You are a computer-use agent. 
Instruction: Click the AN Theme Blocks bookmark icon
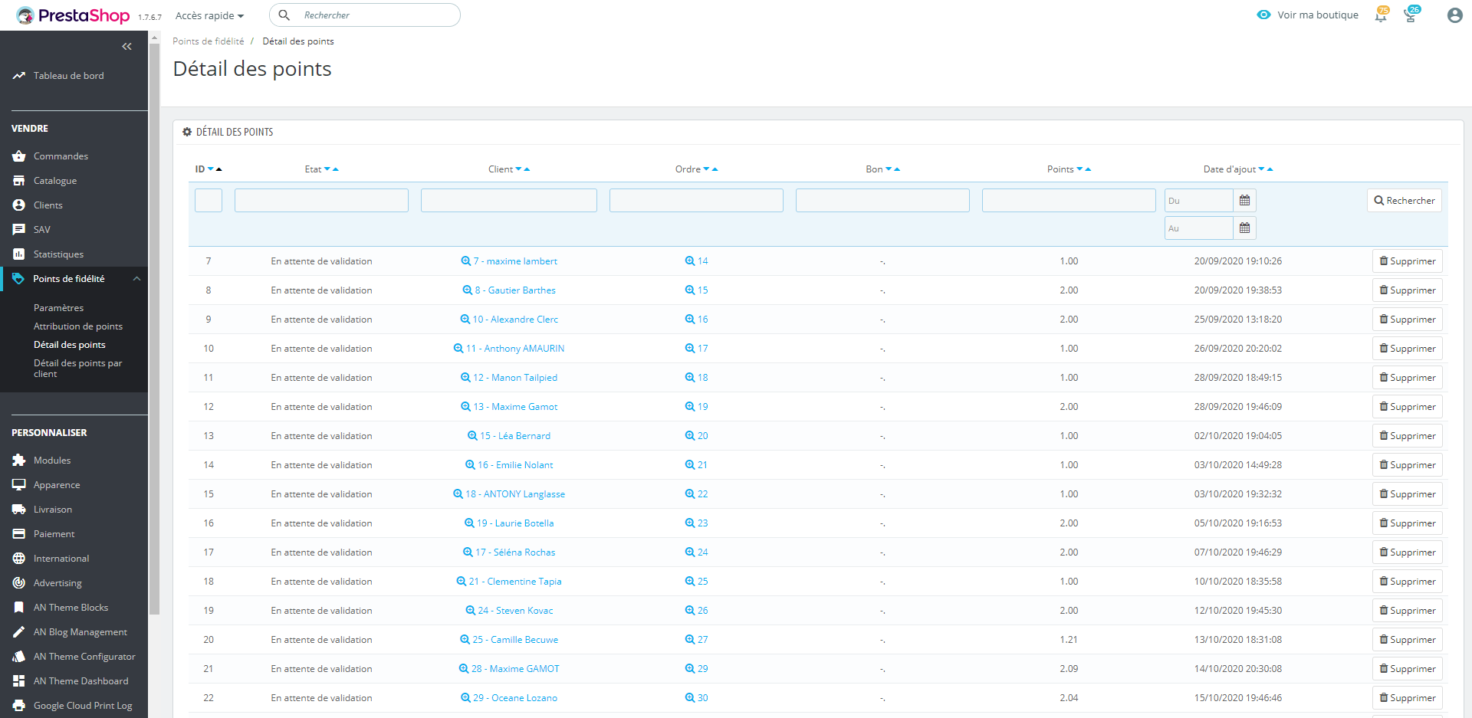19,608
